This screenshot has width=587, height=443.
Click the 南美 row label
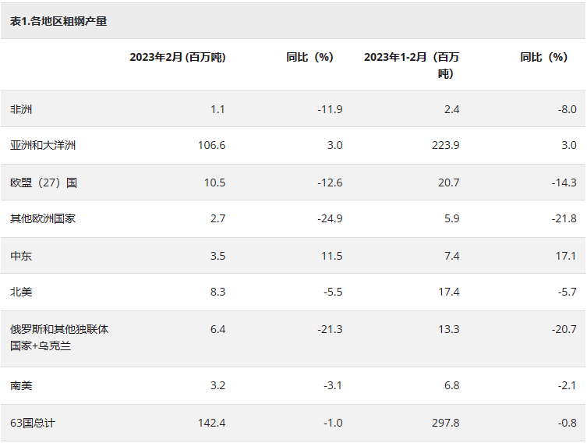22,385
